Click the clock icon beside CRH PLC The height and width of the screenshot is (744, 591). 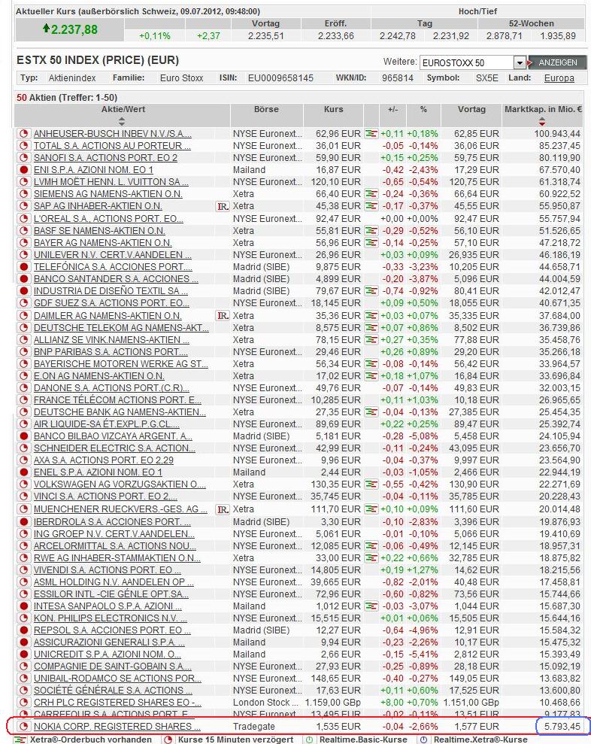[x=24, y=702]
